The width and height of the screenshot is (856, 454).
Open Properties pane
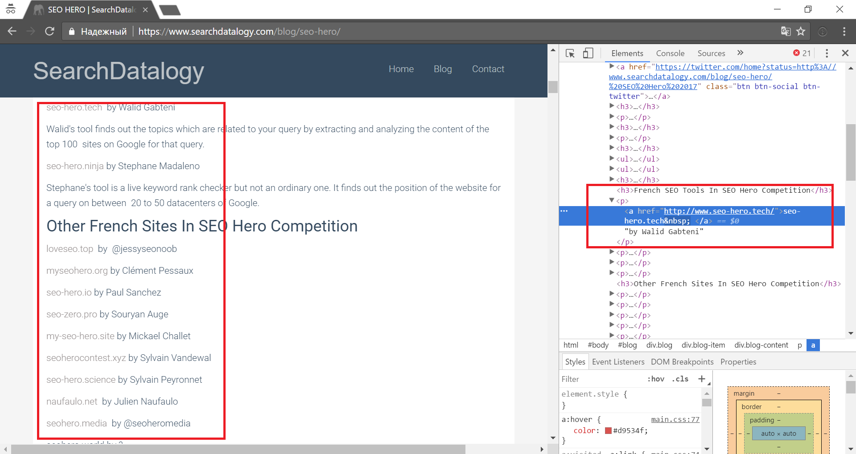(738, 362)
